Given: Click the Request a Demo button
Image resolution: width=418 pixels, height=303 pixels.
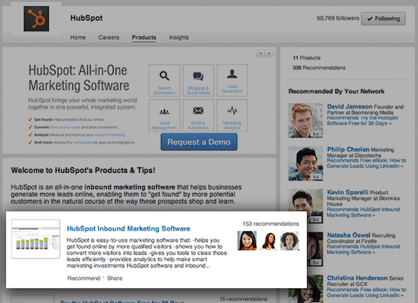Looking at the screenshot, I should [x=199, y=142].
